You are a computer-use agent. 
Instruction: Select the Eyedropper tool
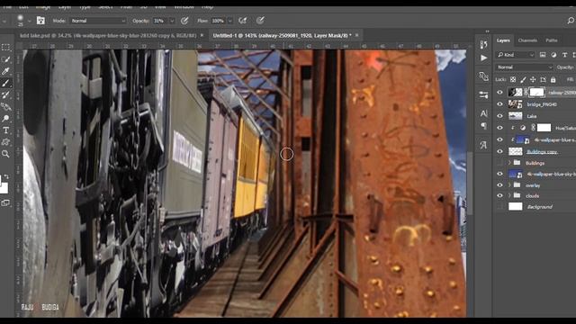pyautogui.click(x=6, y=71)
